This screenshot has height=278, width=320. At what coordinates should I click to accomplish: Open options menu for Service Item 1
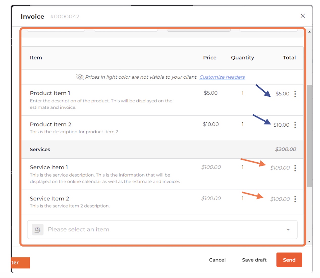tap(295, 168)
